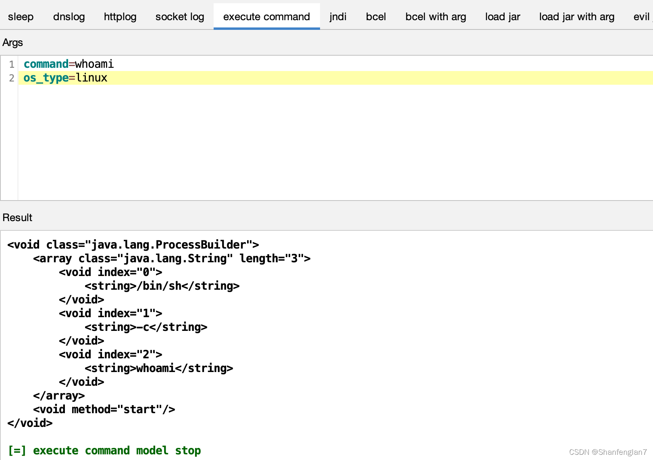Click the /bin/sh string line
Screen dimensions: 653x460
click(x=162, y=286)
